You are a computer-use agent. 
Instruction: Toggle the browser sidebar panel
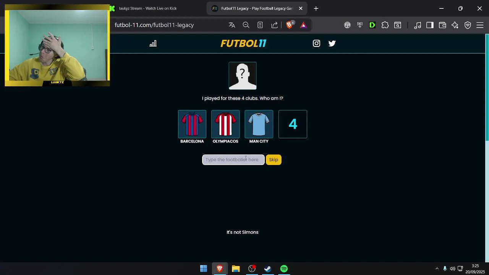point(430,25)
